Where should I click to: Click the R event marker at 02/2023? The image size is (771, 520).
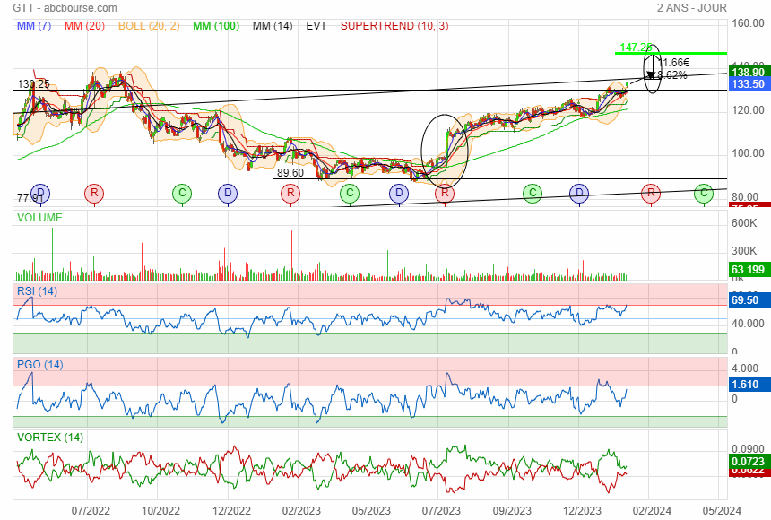[290, 193]
